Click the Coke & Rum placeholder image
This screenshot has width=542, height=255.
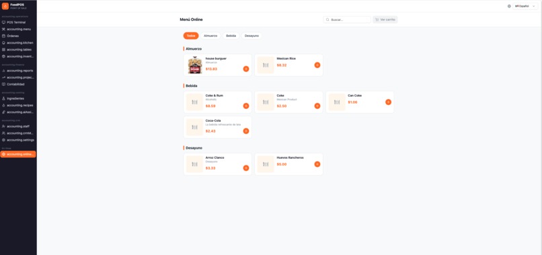(x=194, y=102)
